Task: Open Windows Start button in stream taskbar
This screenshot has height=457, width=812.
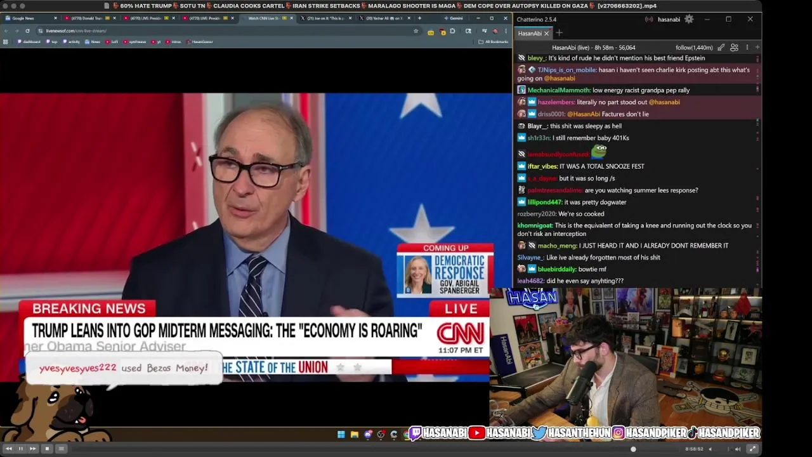Action: pos(341,434)
